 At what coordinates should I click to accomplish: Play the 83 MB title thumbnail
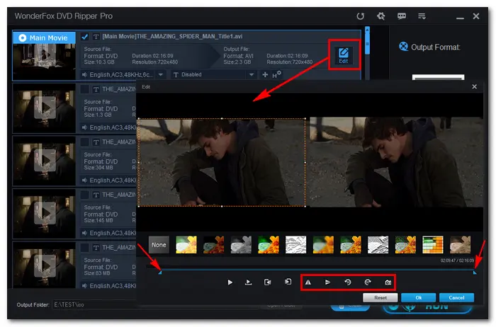tap(45, 266)
